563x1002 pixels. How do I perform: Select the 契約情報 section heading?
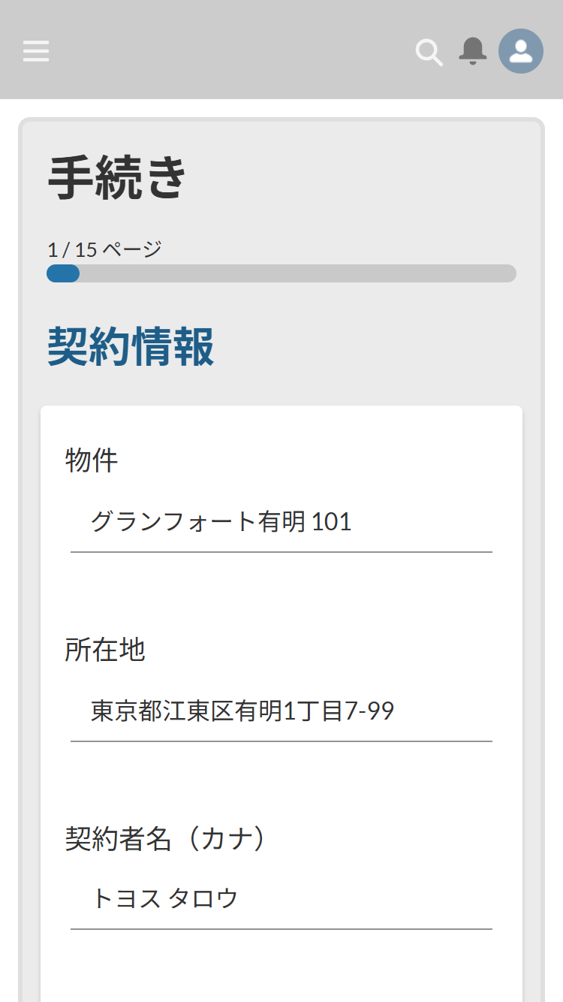131,347
